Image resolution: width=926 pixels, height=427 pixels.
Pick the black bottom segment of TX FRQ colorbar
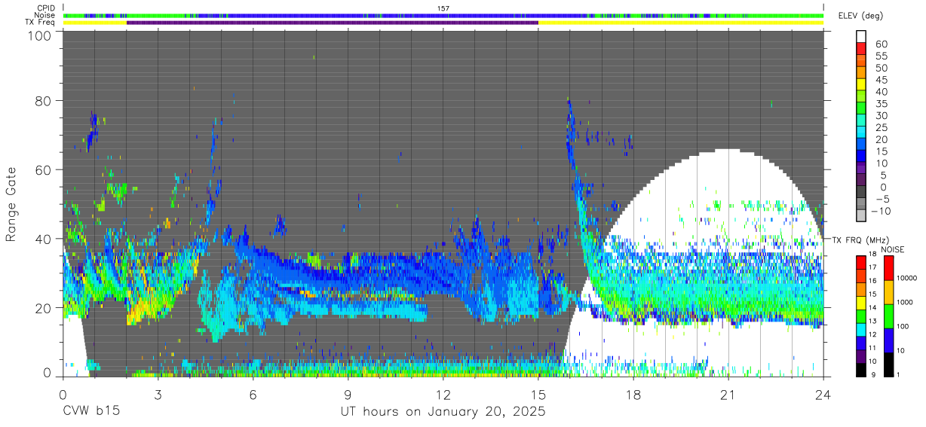(861, 370)
